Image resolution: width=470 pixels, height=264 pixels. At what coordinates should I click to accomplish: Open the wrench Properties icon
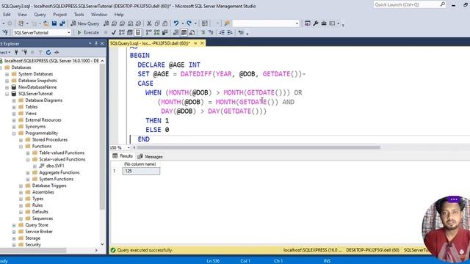pyautogui.click(x=316, y=23)
